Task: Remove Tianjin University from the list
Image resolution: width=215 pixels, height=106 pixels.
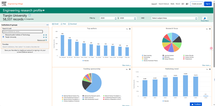Action: pos(46,37)
